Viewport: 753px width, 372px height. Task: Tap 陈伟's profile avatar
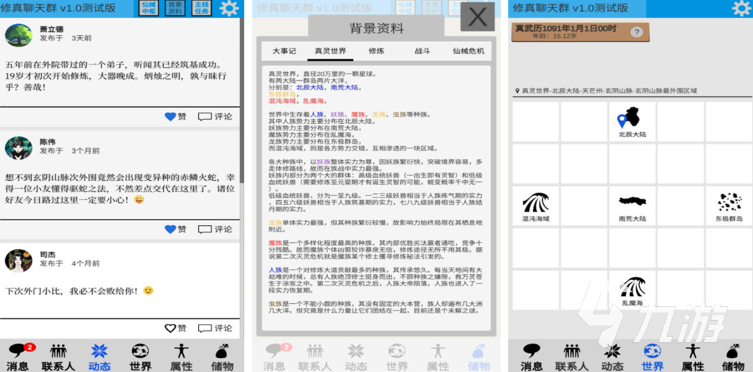click(19, 147)
